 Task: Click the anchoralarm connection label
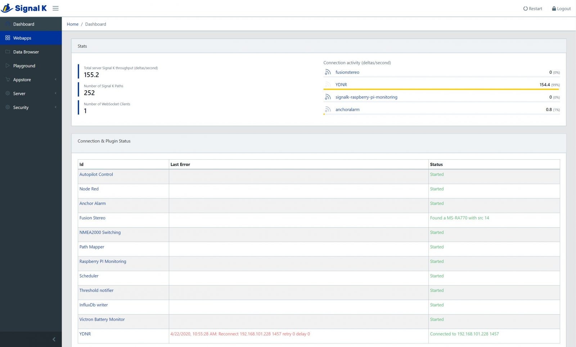(x=347, y=110)
